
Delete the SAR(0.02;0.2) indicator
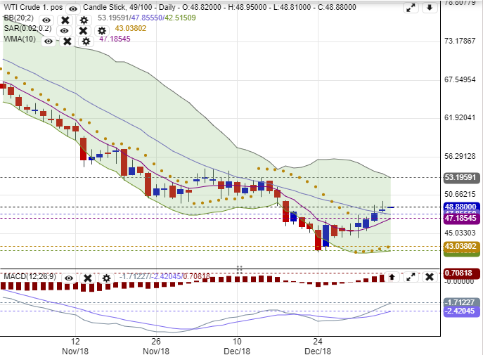tap(83, 31)
